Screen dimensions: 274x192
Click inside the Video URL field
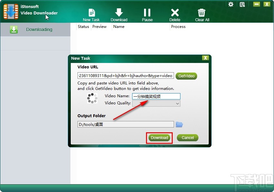[x=125, y=75]
